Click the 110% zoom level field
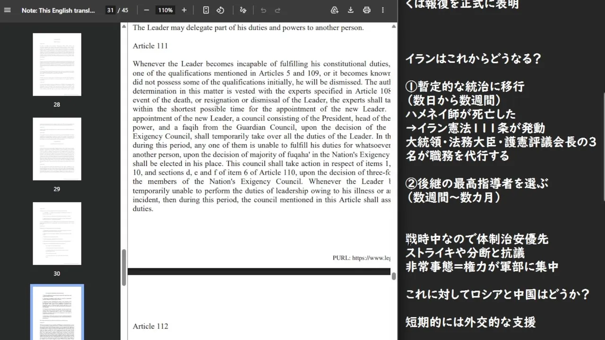Screen dimensions: 605x340 click(165, 10)
